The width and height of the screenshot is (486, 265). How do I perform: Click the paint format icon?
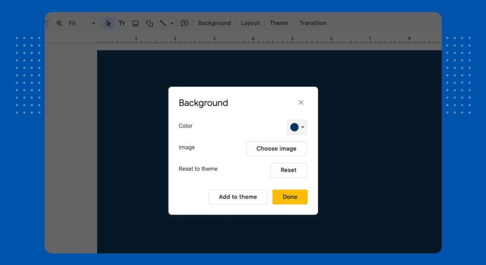point(47,23)
